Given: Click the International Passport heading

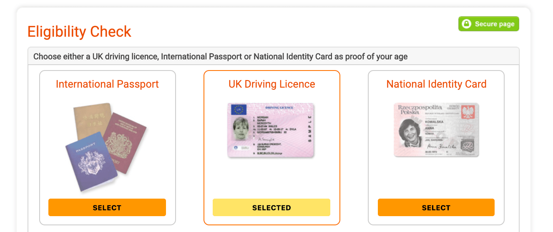Looking at the screenshot, I should 107,84.
